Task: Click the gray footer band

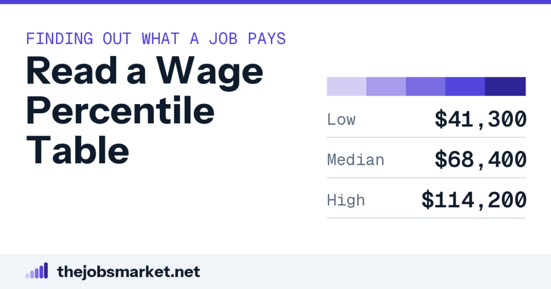Action: (275, 271)
